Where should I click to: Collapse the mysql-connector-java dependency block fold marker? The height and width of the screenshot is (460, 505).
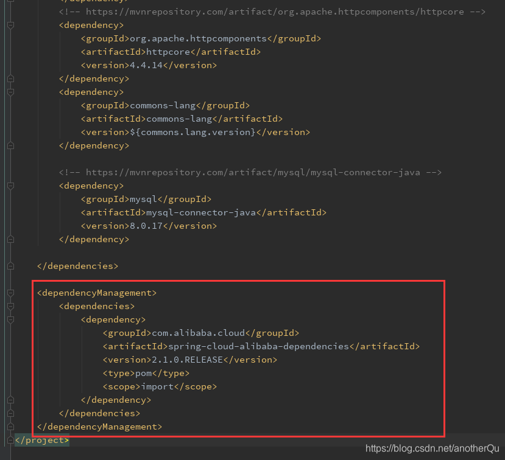[10, 186]
